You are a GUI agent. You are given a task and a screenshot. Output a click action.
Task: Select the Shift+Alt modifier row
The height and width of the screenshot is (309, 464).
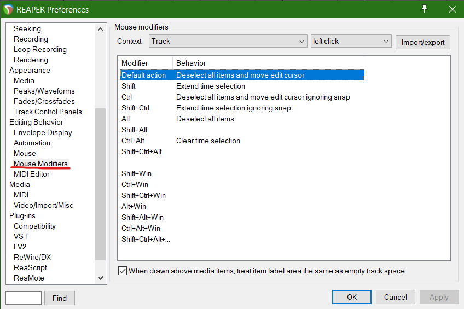(x=242, y=130)
